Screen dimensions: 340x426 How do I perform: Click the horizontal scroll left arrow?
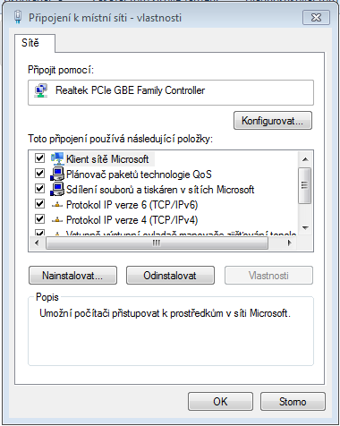pos(37,243)
